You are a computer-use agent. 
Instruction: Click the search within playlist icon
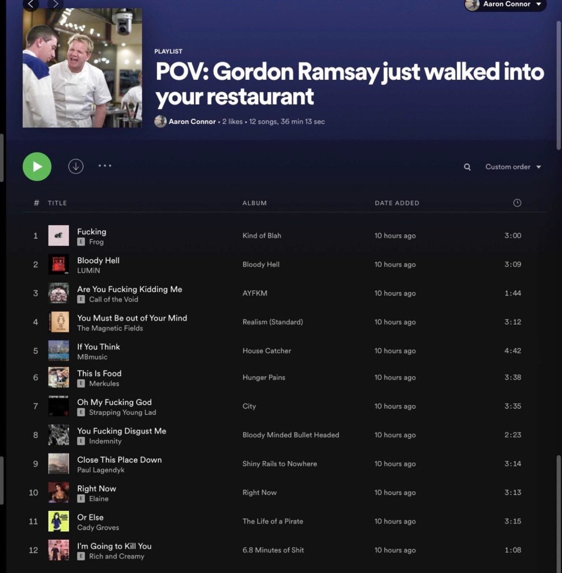tap(467, 167)
